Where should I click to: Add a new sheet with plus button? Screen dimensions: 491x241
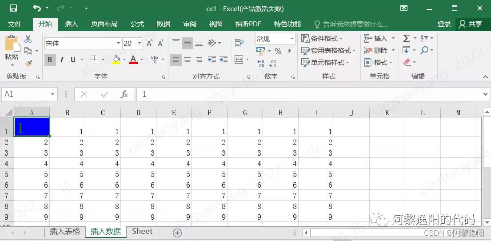click(x=177, y=233)
